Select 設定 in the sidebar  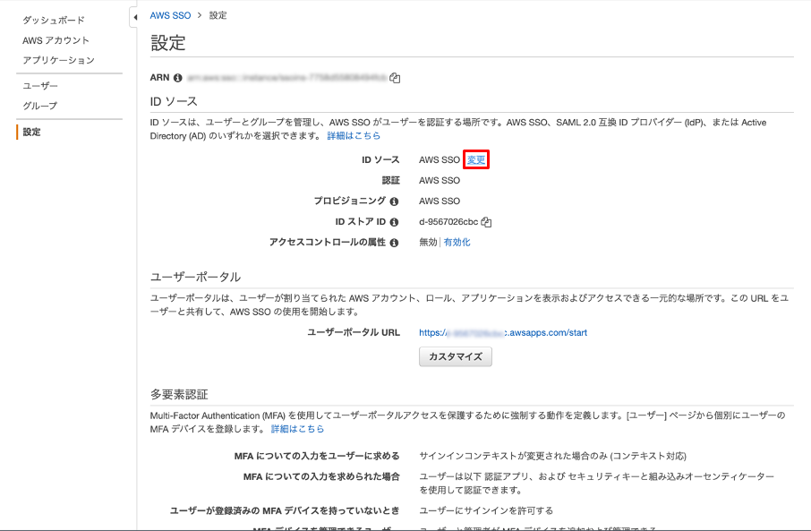(x=31, y=132)
